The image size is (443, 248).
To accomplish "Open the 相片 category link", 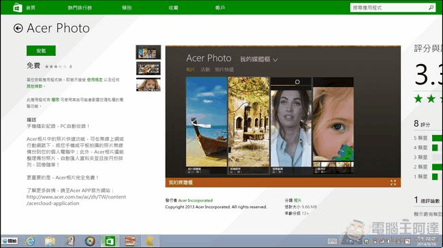I will coord(298,200).
